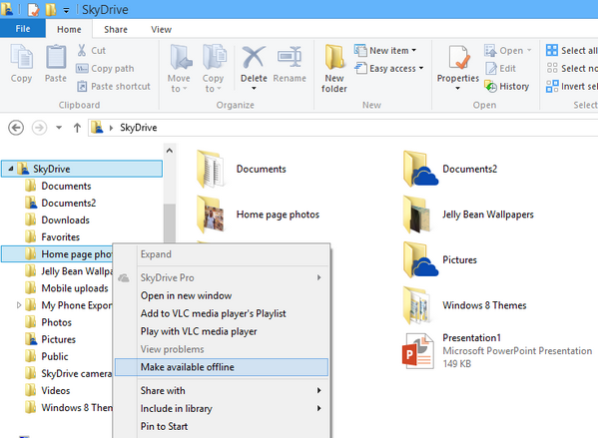598x438 pixels.
Task: Select Documents2 in the navigation tree
Action: click(69, 203)
